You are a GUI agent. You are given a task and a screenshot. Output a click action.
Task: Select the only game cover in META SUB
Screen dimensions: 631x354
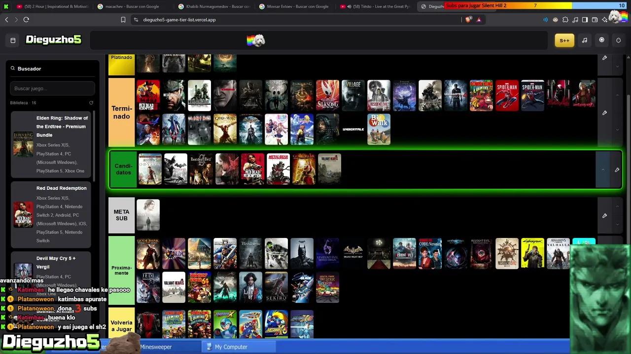(148, 215)
